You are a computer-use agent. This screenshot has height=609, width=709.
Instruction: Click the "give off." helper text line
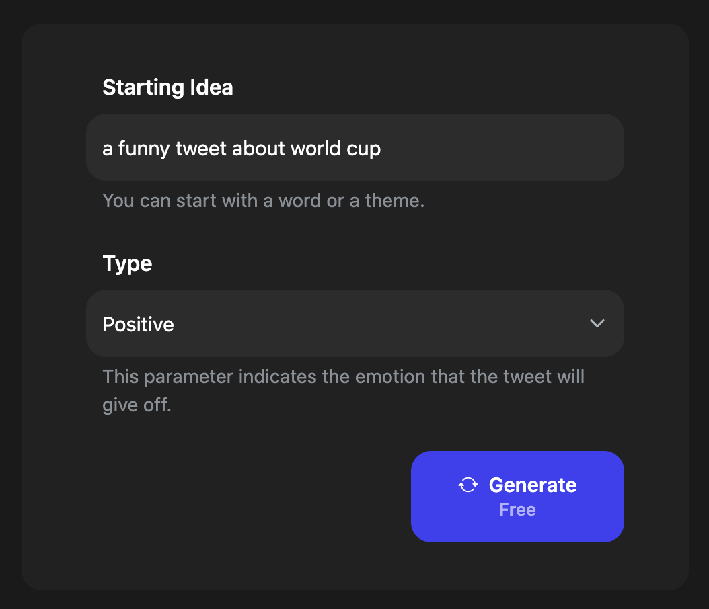coord(137,405)
